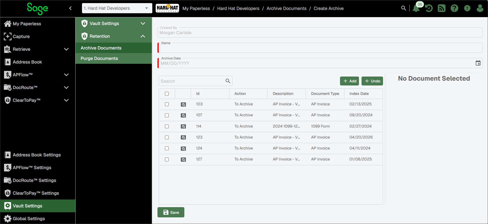Open Address Book in sidebar
The image size is (488, 224).
pyautogui.click(x=38, y=62)
